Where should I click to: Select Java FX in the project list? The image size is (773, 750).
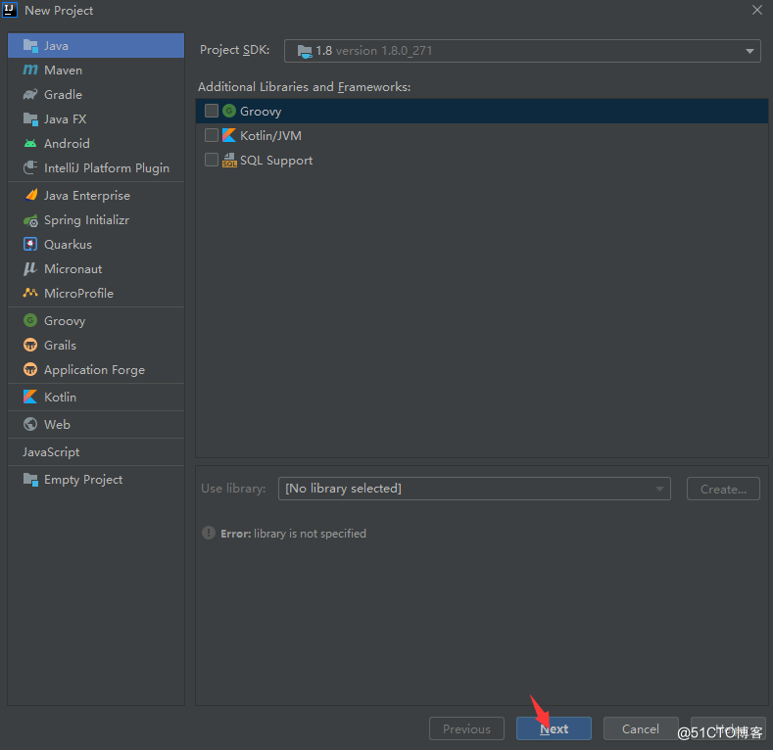pyautogui.click(x=96, y=119)
